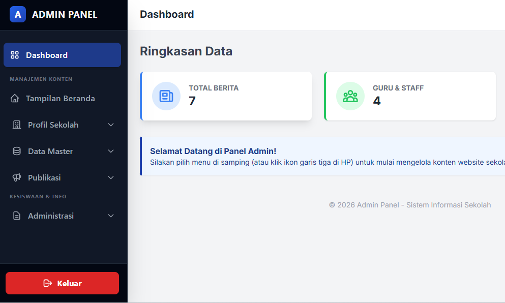Expand Data Master with its chevron
505x303 pixels.
click(x=111, y=151)
